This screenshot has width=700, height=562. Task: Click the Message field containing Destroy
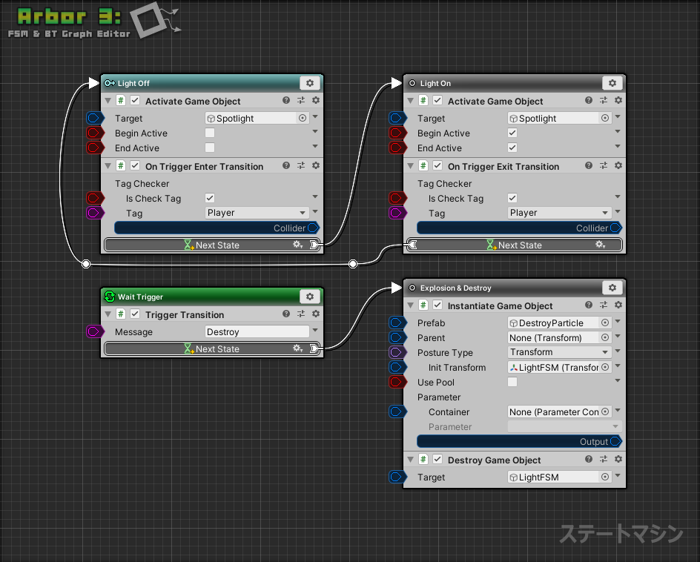point(257,331)
